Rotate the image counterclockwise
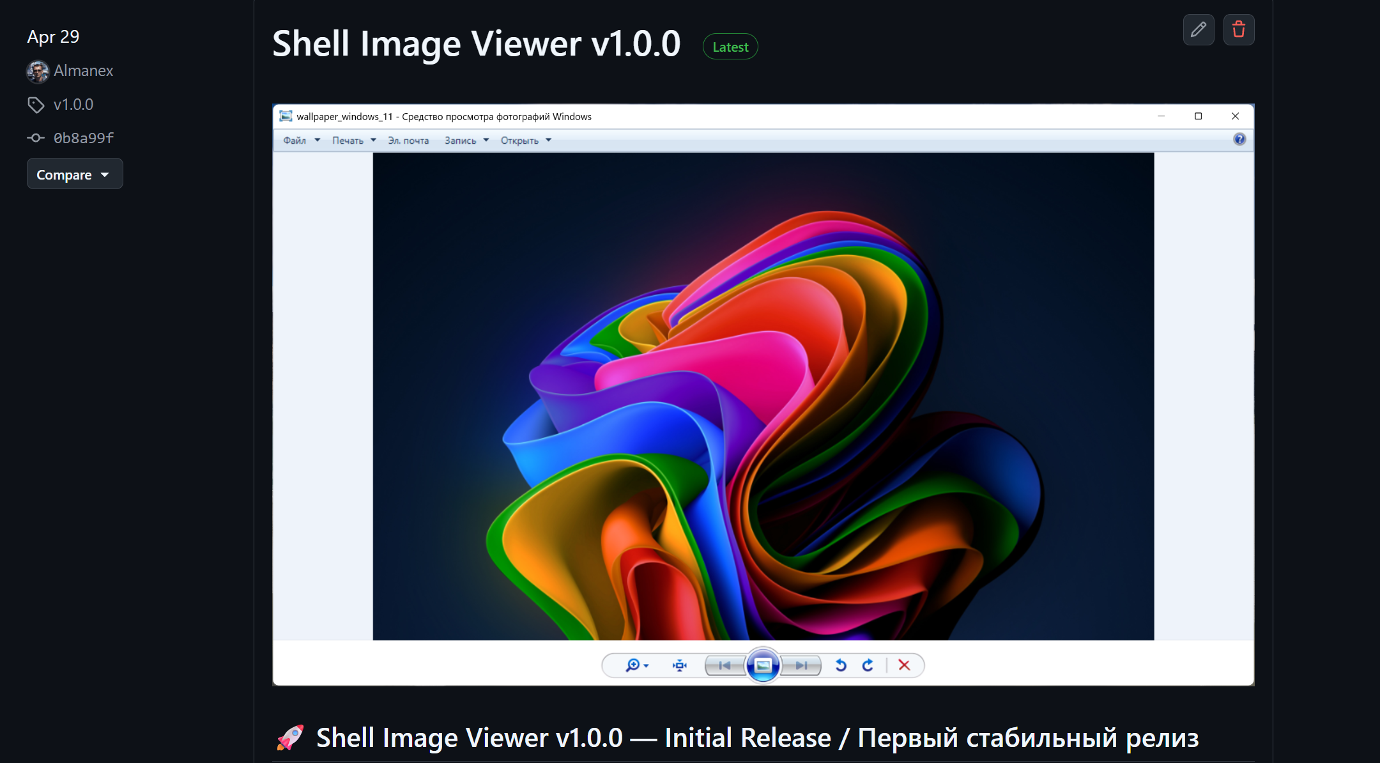The height and width of the screenshot is (763, 1380). click(x=841, y=665)
